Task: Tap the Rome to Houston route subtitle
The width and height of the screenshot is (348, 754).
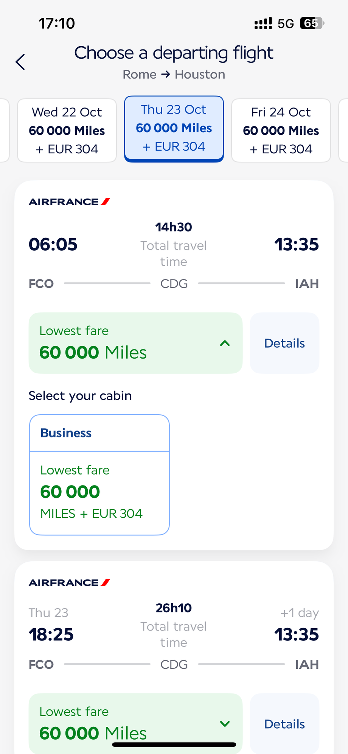Action: coord(174,75)
